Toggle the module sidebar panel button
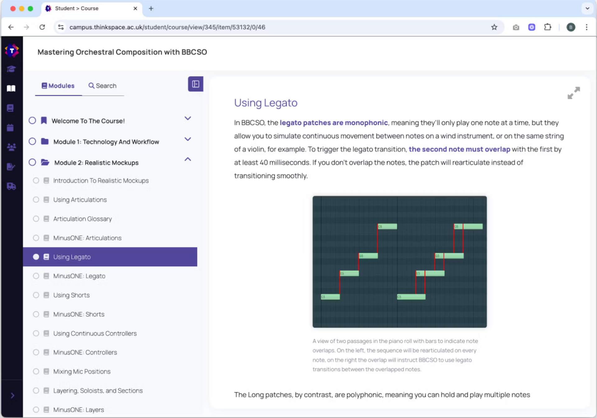Screen dimensions: 597x418 [x=195, y=84]
